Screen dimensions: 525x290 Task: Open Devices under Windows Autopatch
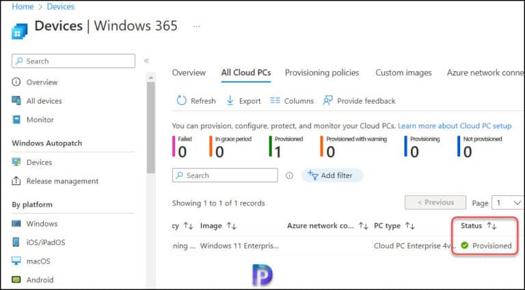pos(39,162)
